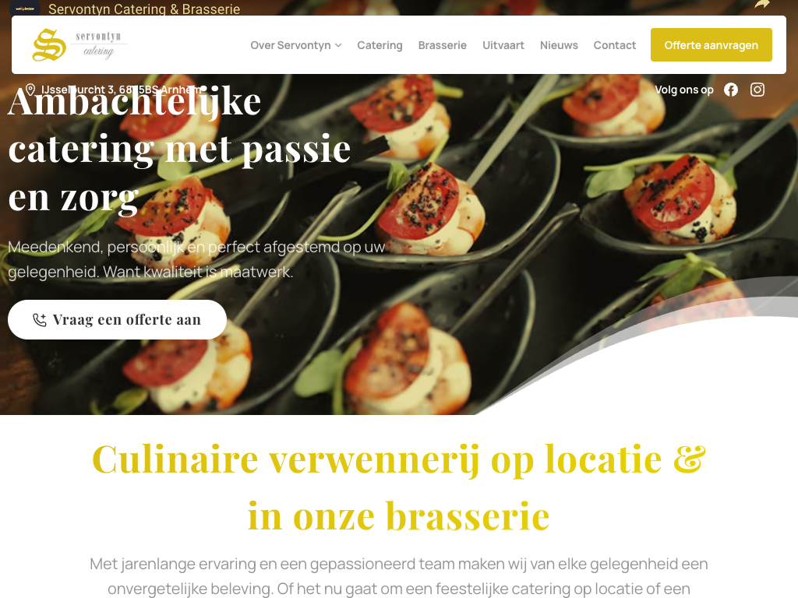Click the Vraag een offerte aan button
The image size is (798, 598).
117,319
